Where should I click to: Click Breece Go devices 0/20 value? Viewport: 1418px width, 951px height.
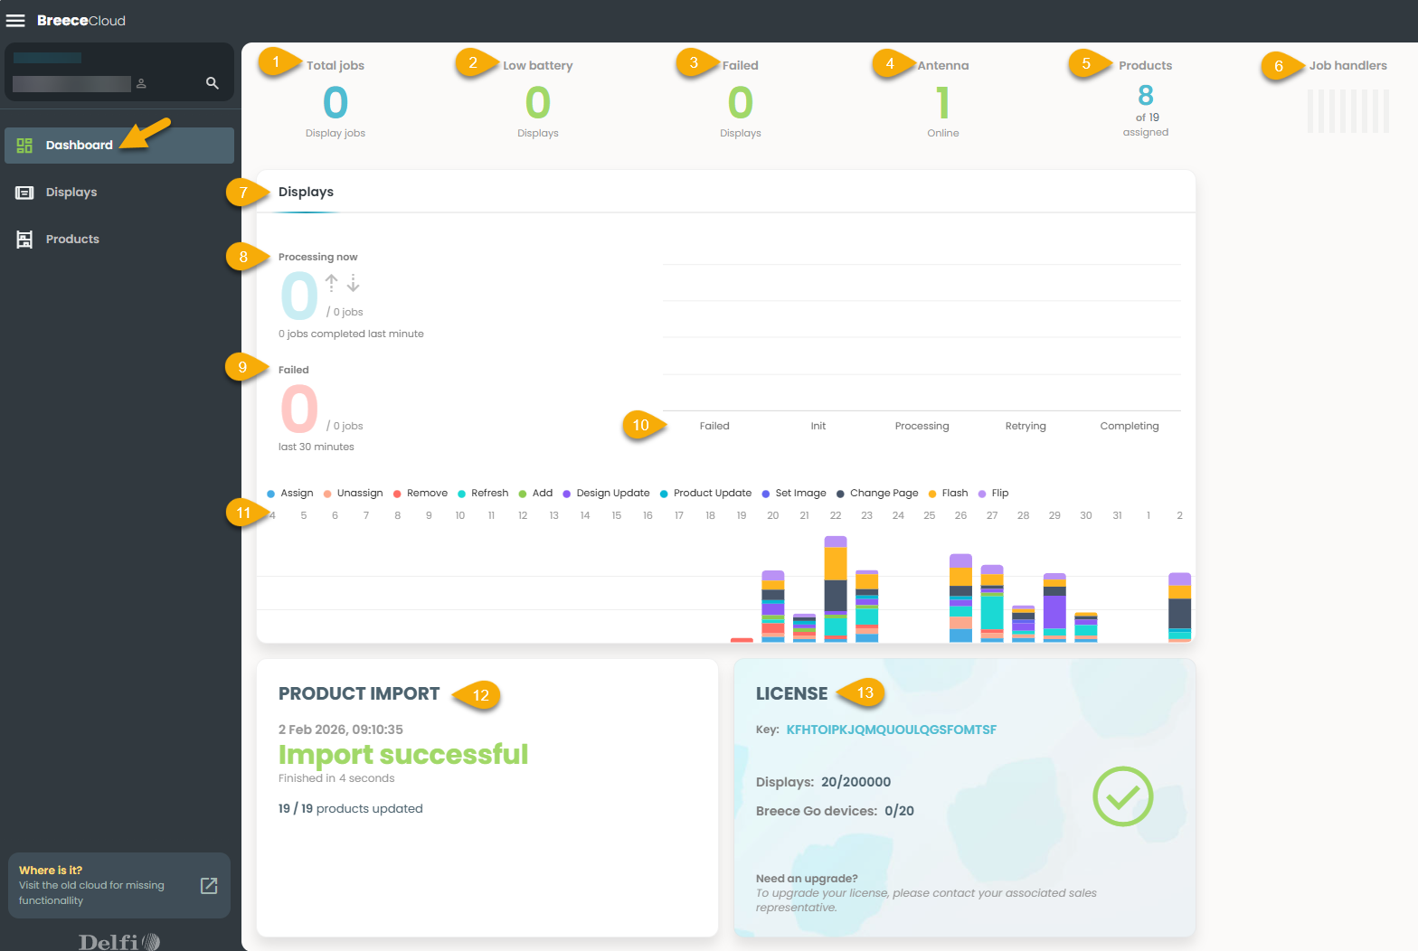click(899, 811)
